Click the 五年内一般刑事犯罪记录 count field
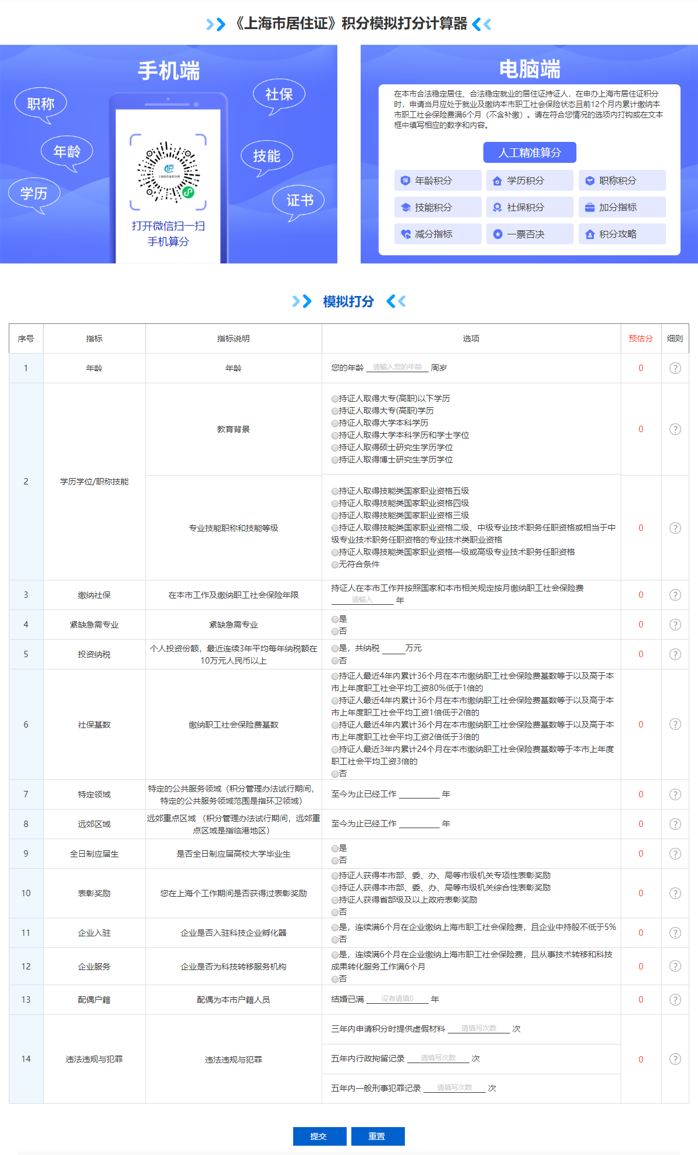 (x=454, y=1088)
